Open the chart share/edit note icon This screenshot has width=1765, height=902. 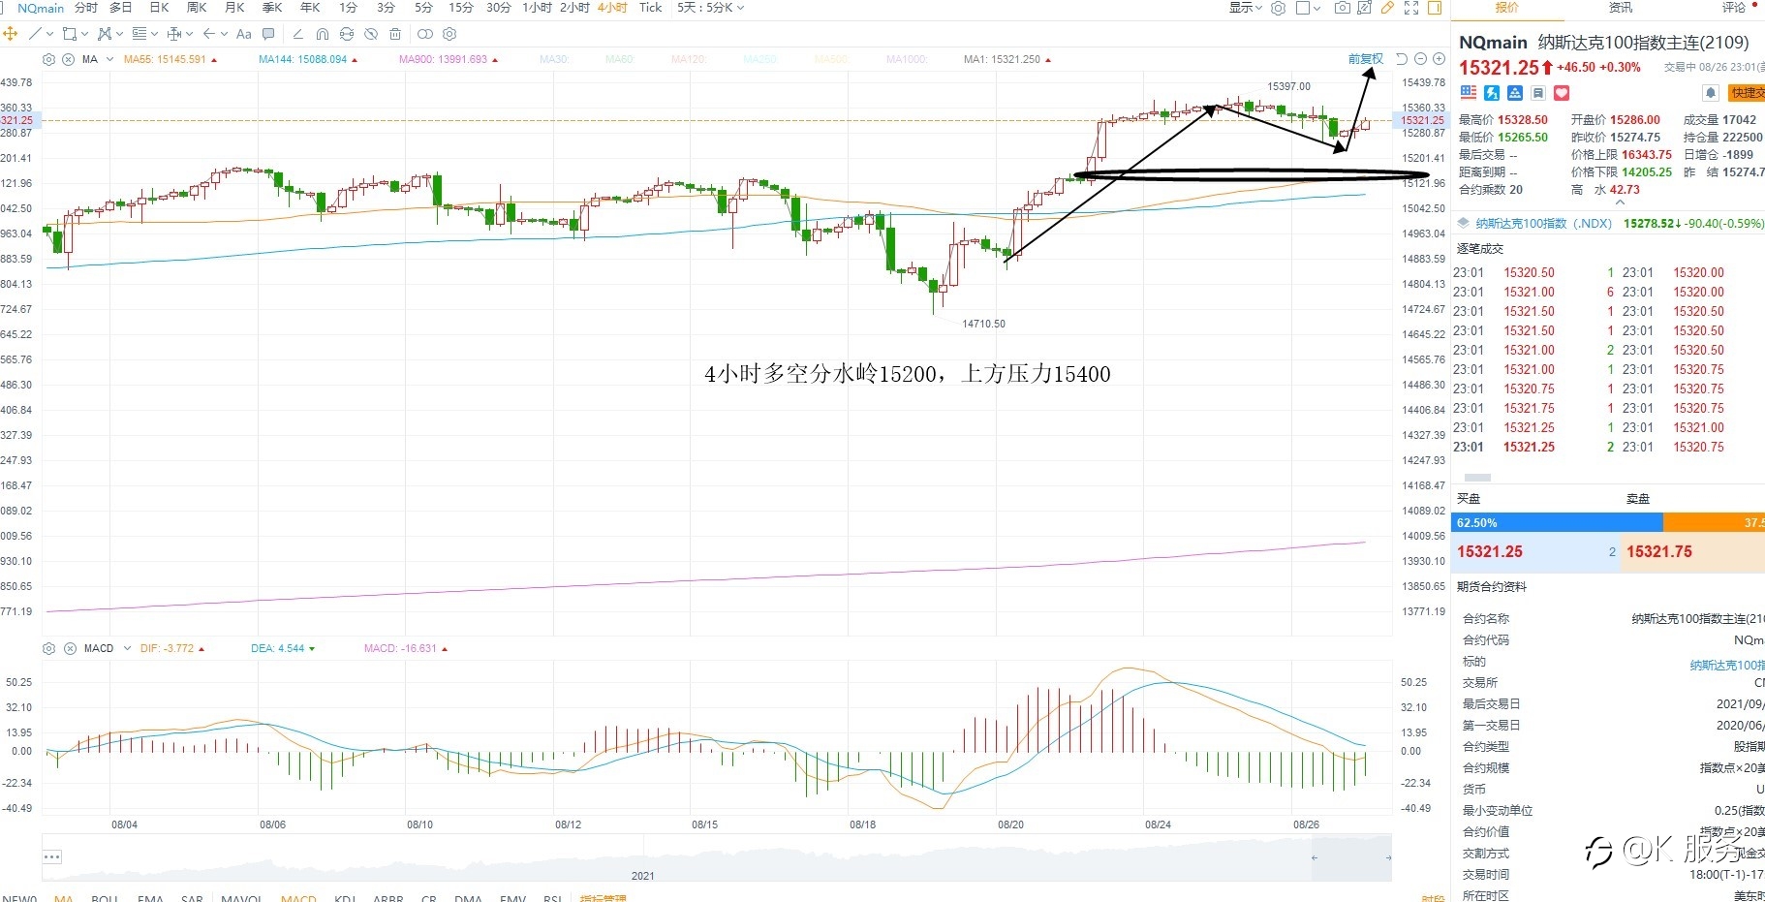1364,8
